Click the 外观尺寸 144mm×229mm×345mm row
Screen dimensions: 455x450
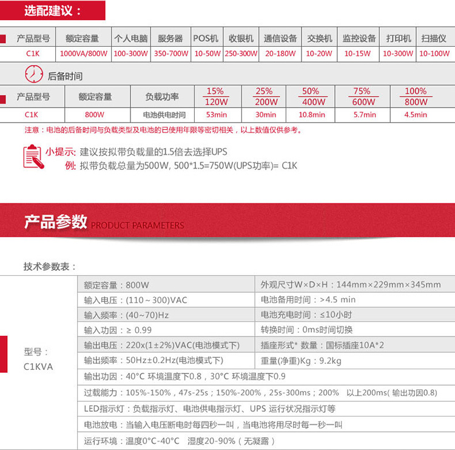click(x=355, y=285)
